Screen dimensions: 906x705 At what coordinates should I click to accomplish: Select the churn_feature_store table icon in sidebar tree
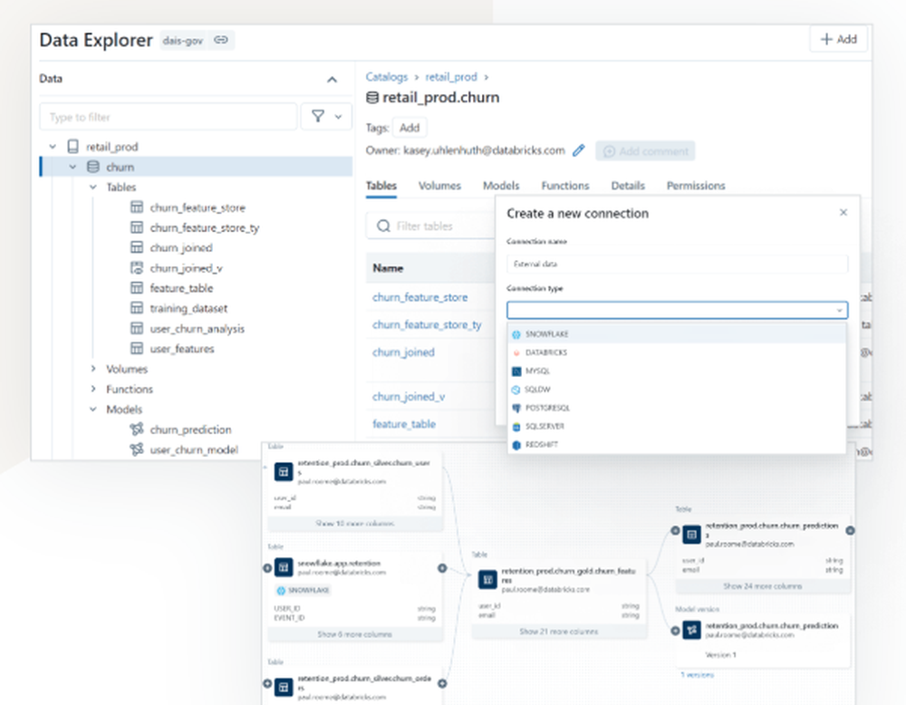tap(137, 208)
